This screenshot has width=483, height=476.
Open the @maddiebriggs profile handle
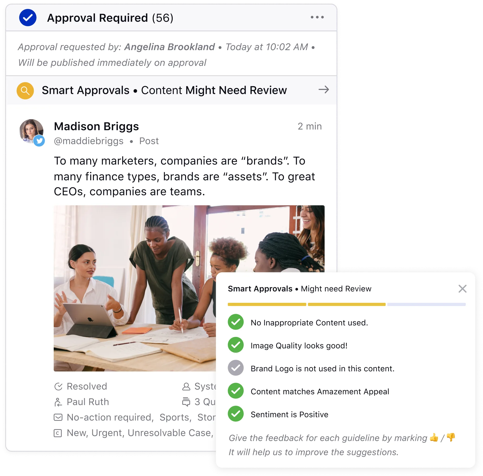(x=89, y=141)
